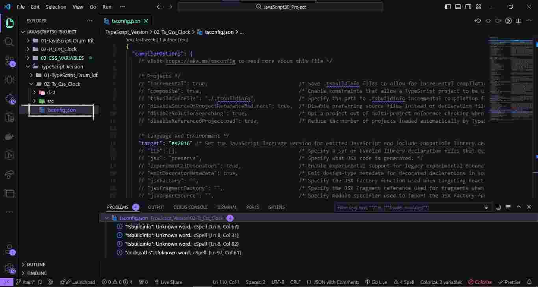
Task: Open the aka.ms/tsconfig link in editor
Action: (x=200, y=61)
